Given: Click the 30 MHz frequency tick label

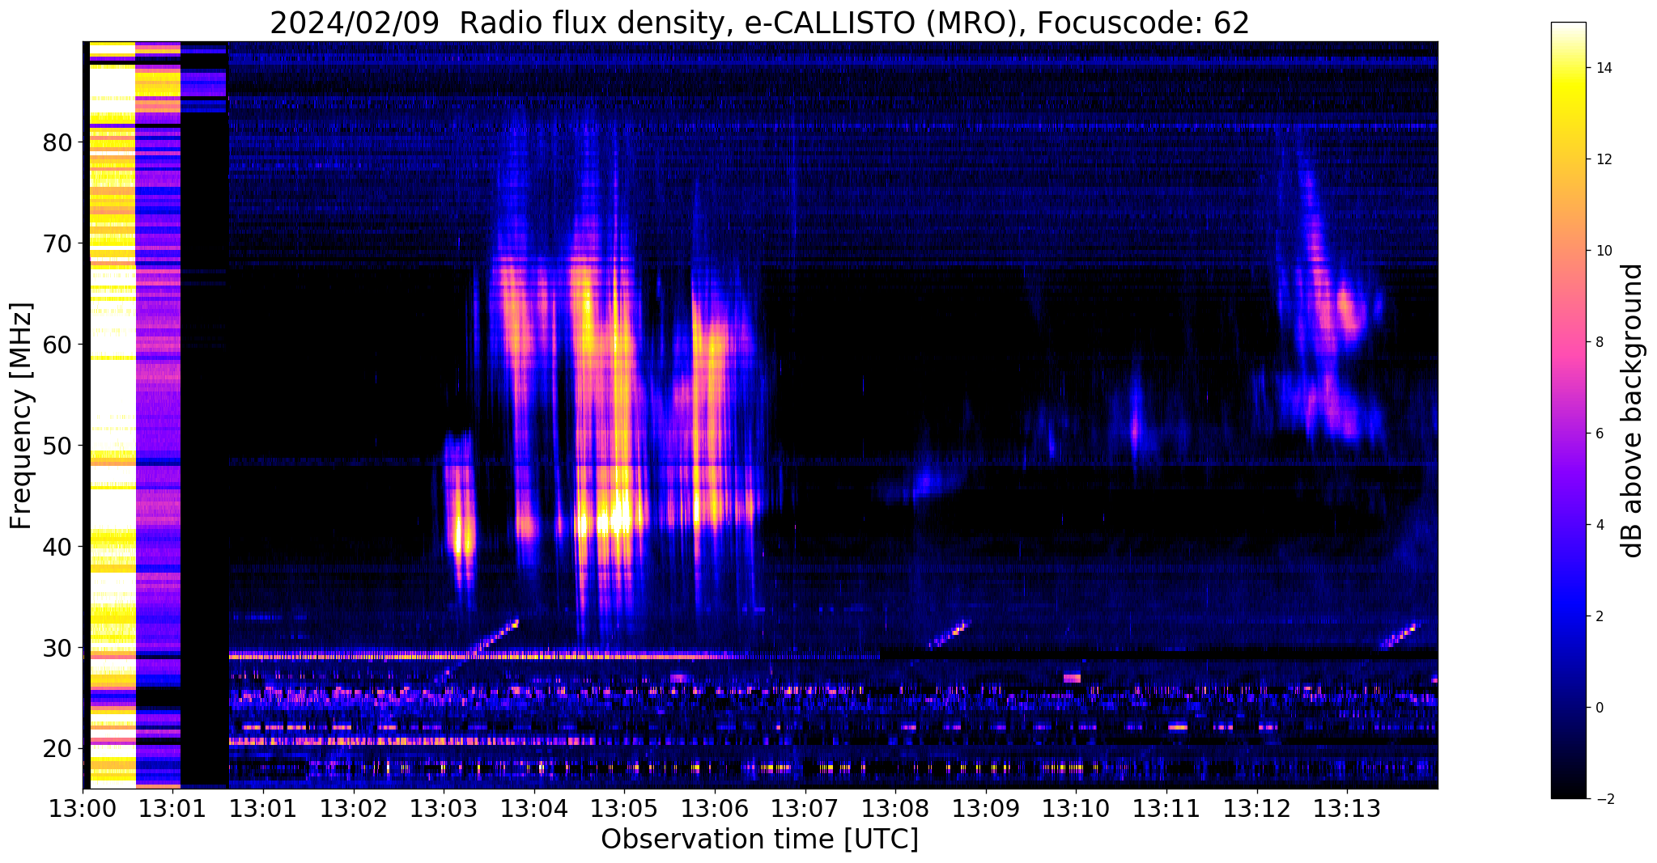Looking at the screenshot, I should click(x=57, y=648).
